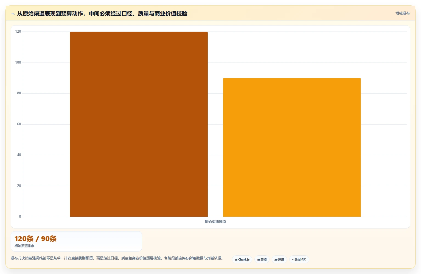Click the 初始渠道排序 caption inside the data card
Viewport: 421px width, 274px height.
click(x=24, y=246)
